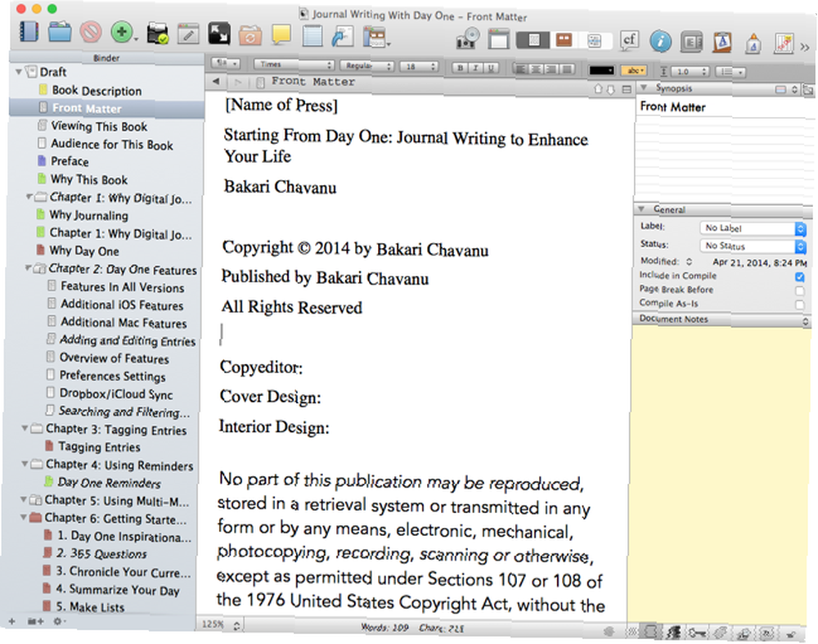Click the highlighter toolbar icon

click(753, 44)
